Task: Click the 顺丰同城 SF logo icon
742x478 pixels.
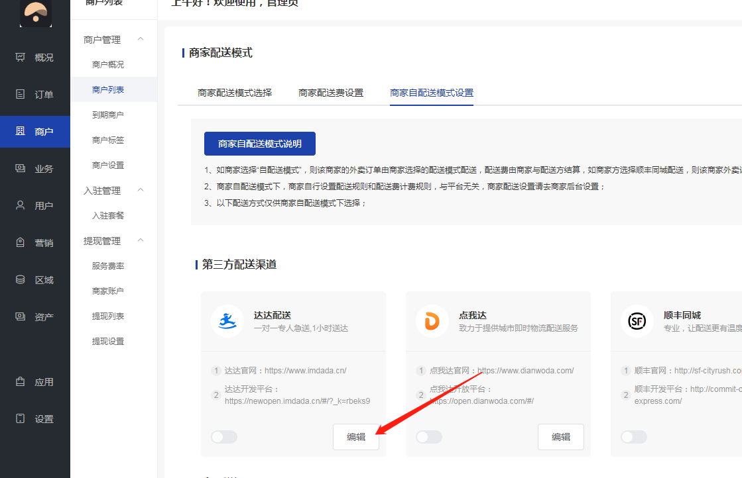Action: [637, 321]
